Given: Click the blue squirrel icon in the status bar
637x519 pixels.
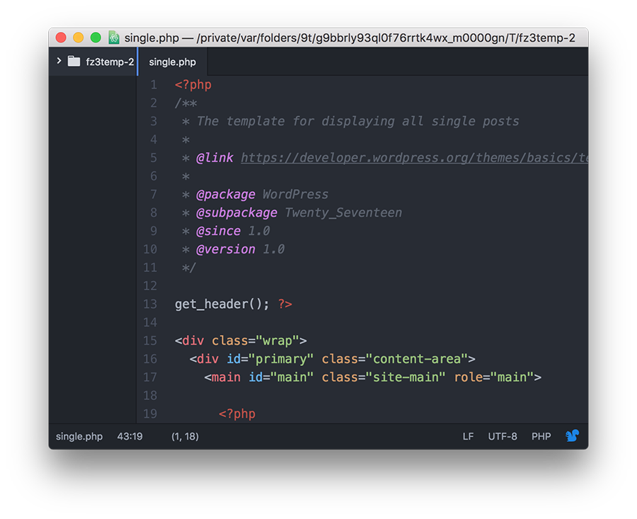Looking at the screenshot, I should (573, 436).
